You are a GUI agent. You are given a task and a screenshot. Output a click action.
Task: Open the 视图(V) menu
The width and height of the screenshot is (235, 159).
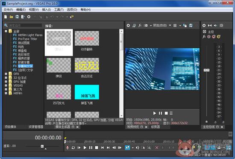pyautogui.click(x=34, y=9)
